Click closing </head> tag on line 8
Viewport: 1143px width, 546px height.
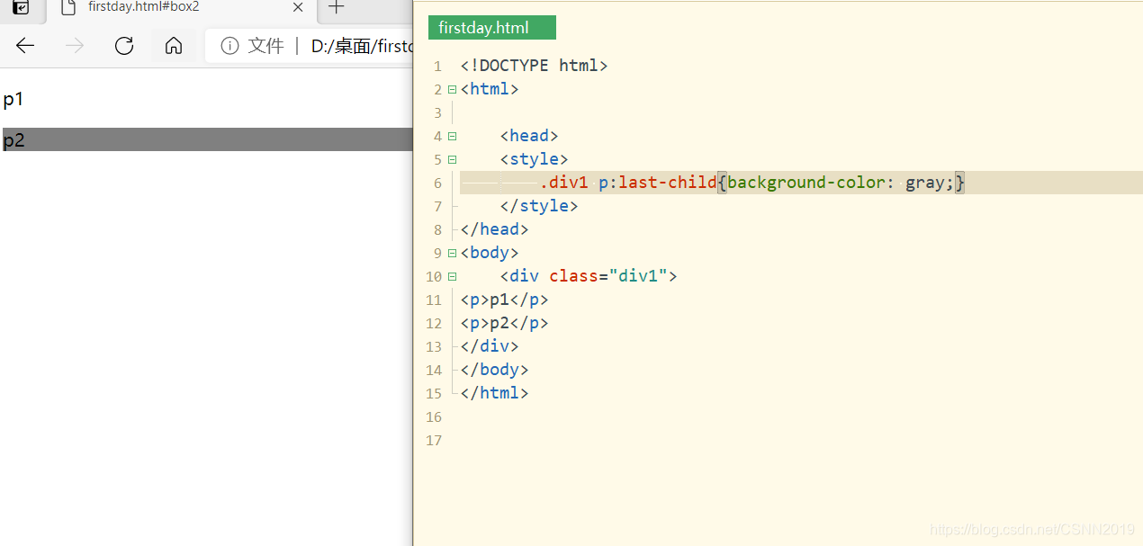coord(494,229)
